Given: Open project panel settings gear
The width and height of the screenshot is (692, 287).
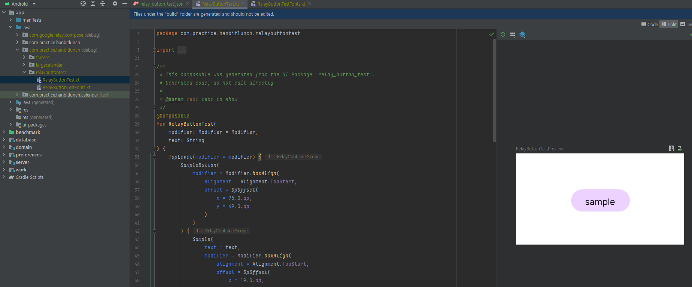Looking at the screenshot, I should pos(115,3).
